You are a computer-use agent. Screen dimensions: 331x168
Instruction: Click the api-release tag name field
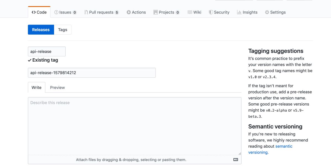coord(47,51)
